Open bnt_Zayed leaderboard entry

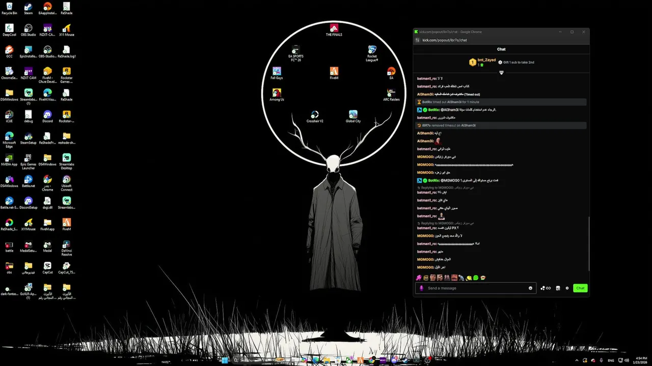482,62
